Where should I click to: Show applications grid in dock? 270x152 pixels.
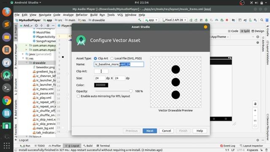click(x=7, y=146)
